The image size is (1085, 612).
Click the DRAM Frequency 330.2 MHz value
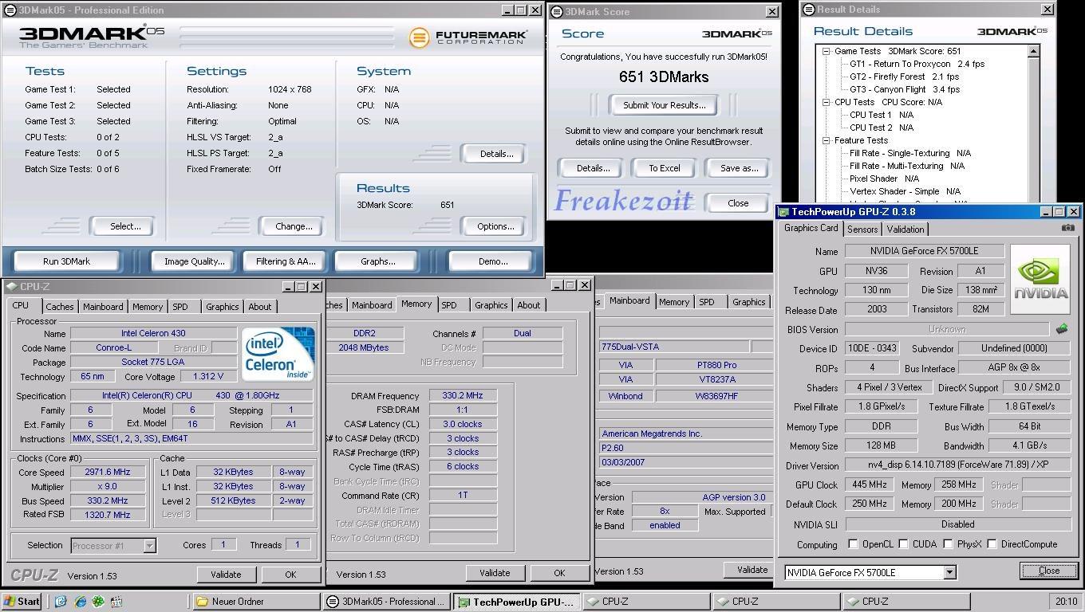pos(464,396)
